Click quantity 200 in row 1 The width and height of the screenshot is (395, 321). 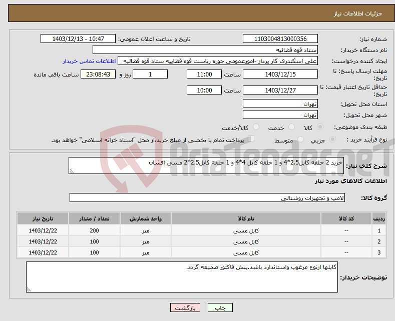point(94,230)
